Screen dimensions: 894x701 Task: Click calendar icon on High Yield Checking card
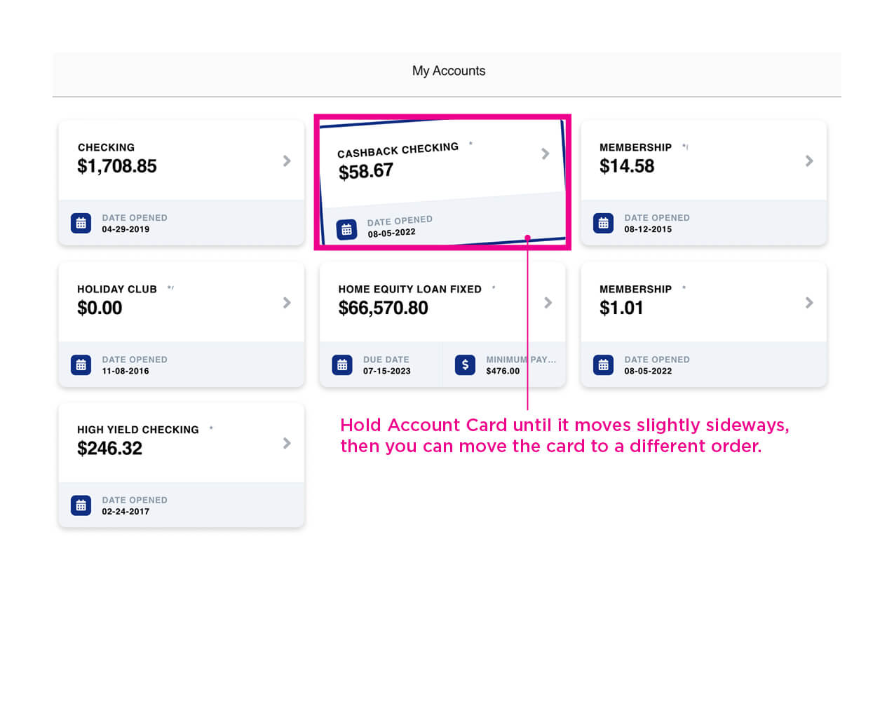click(x=81, y=505)
